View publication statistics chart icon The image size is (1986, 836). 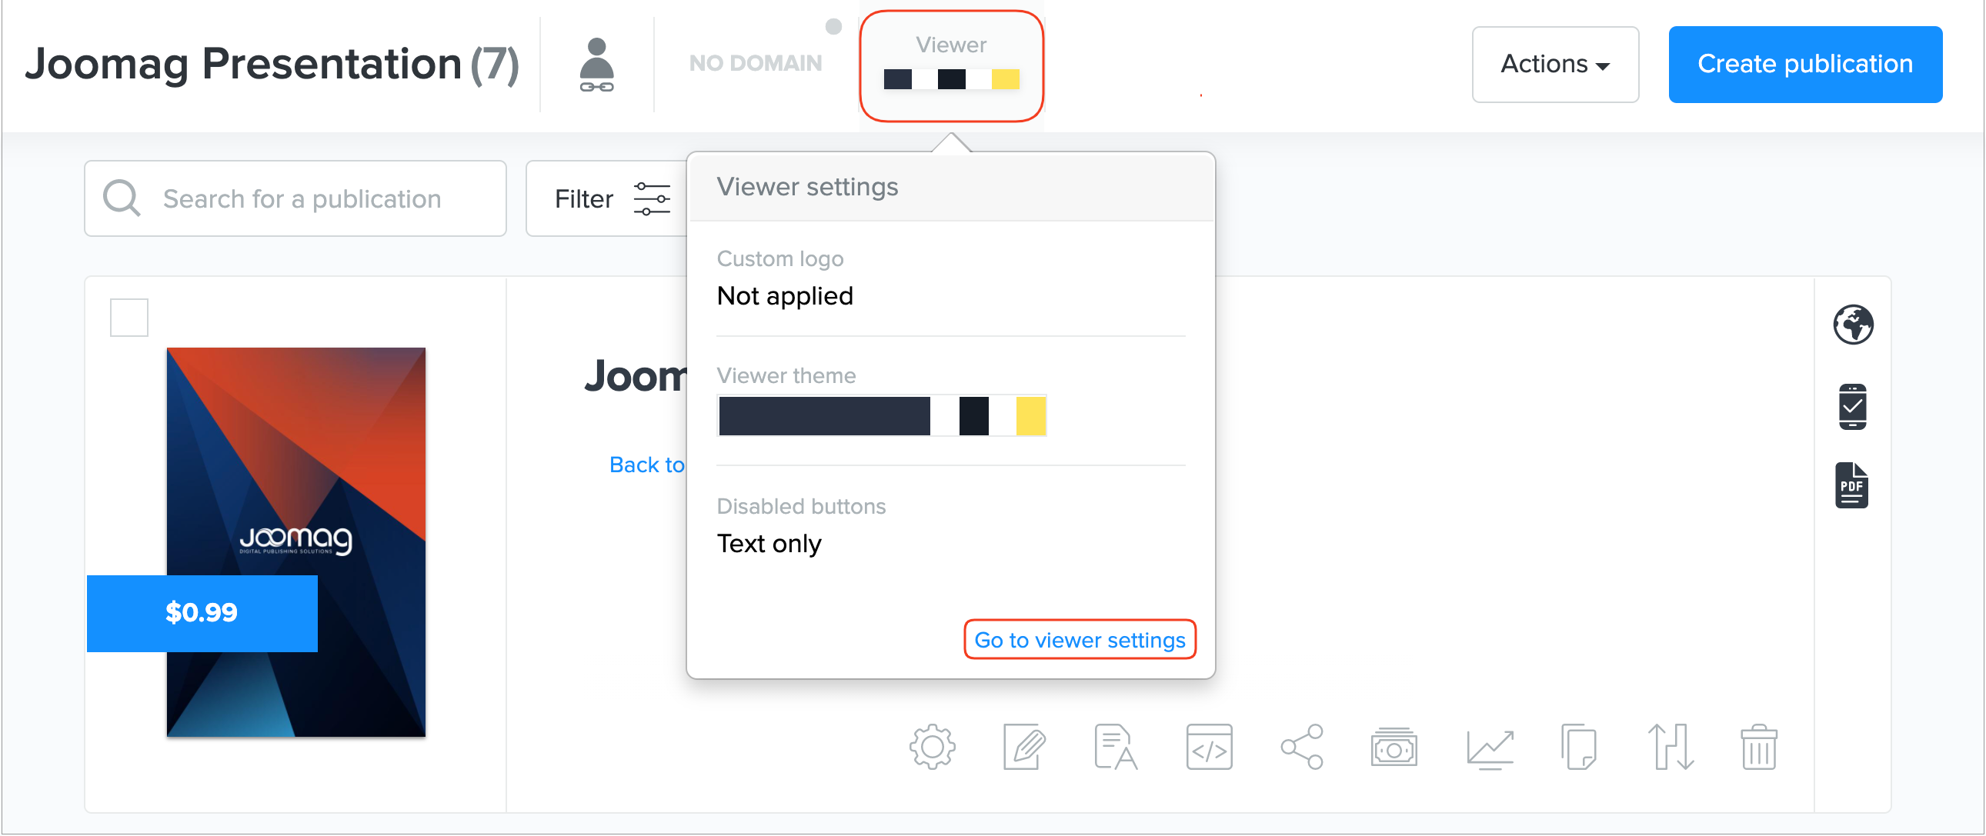[x=1489, y=746]
